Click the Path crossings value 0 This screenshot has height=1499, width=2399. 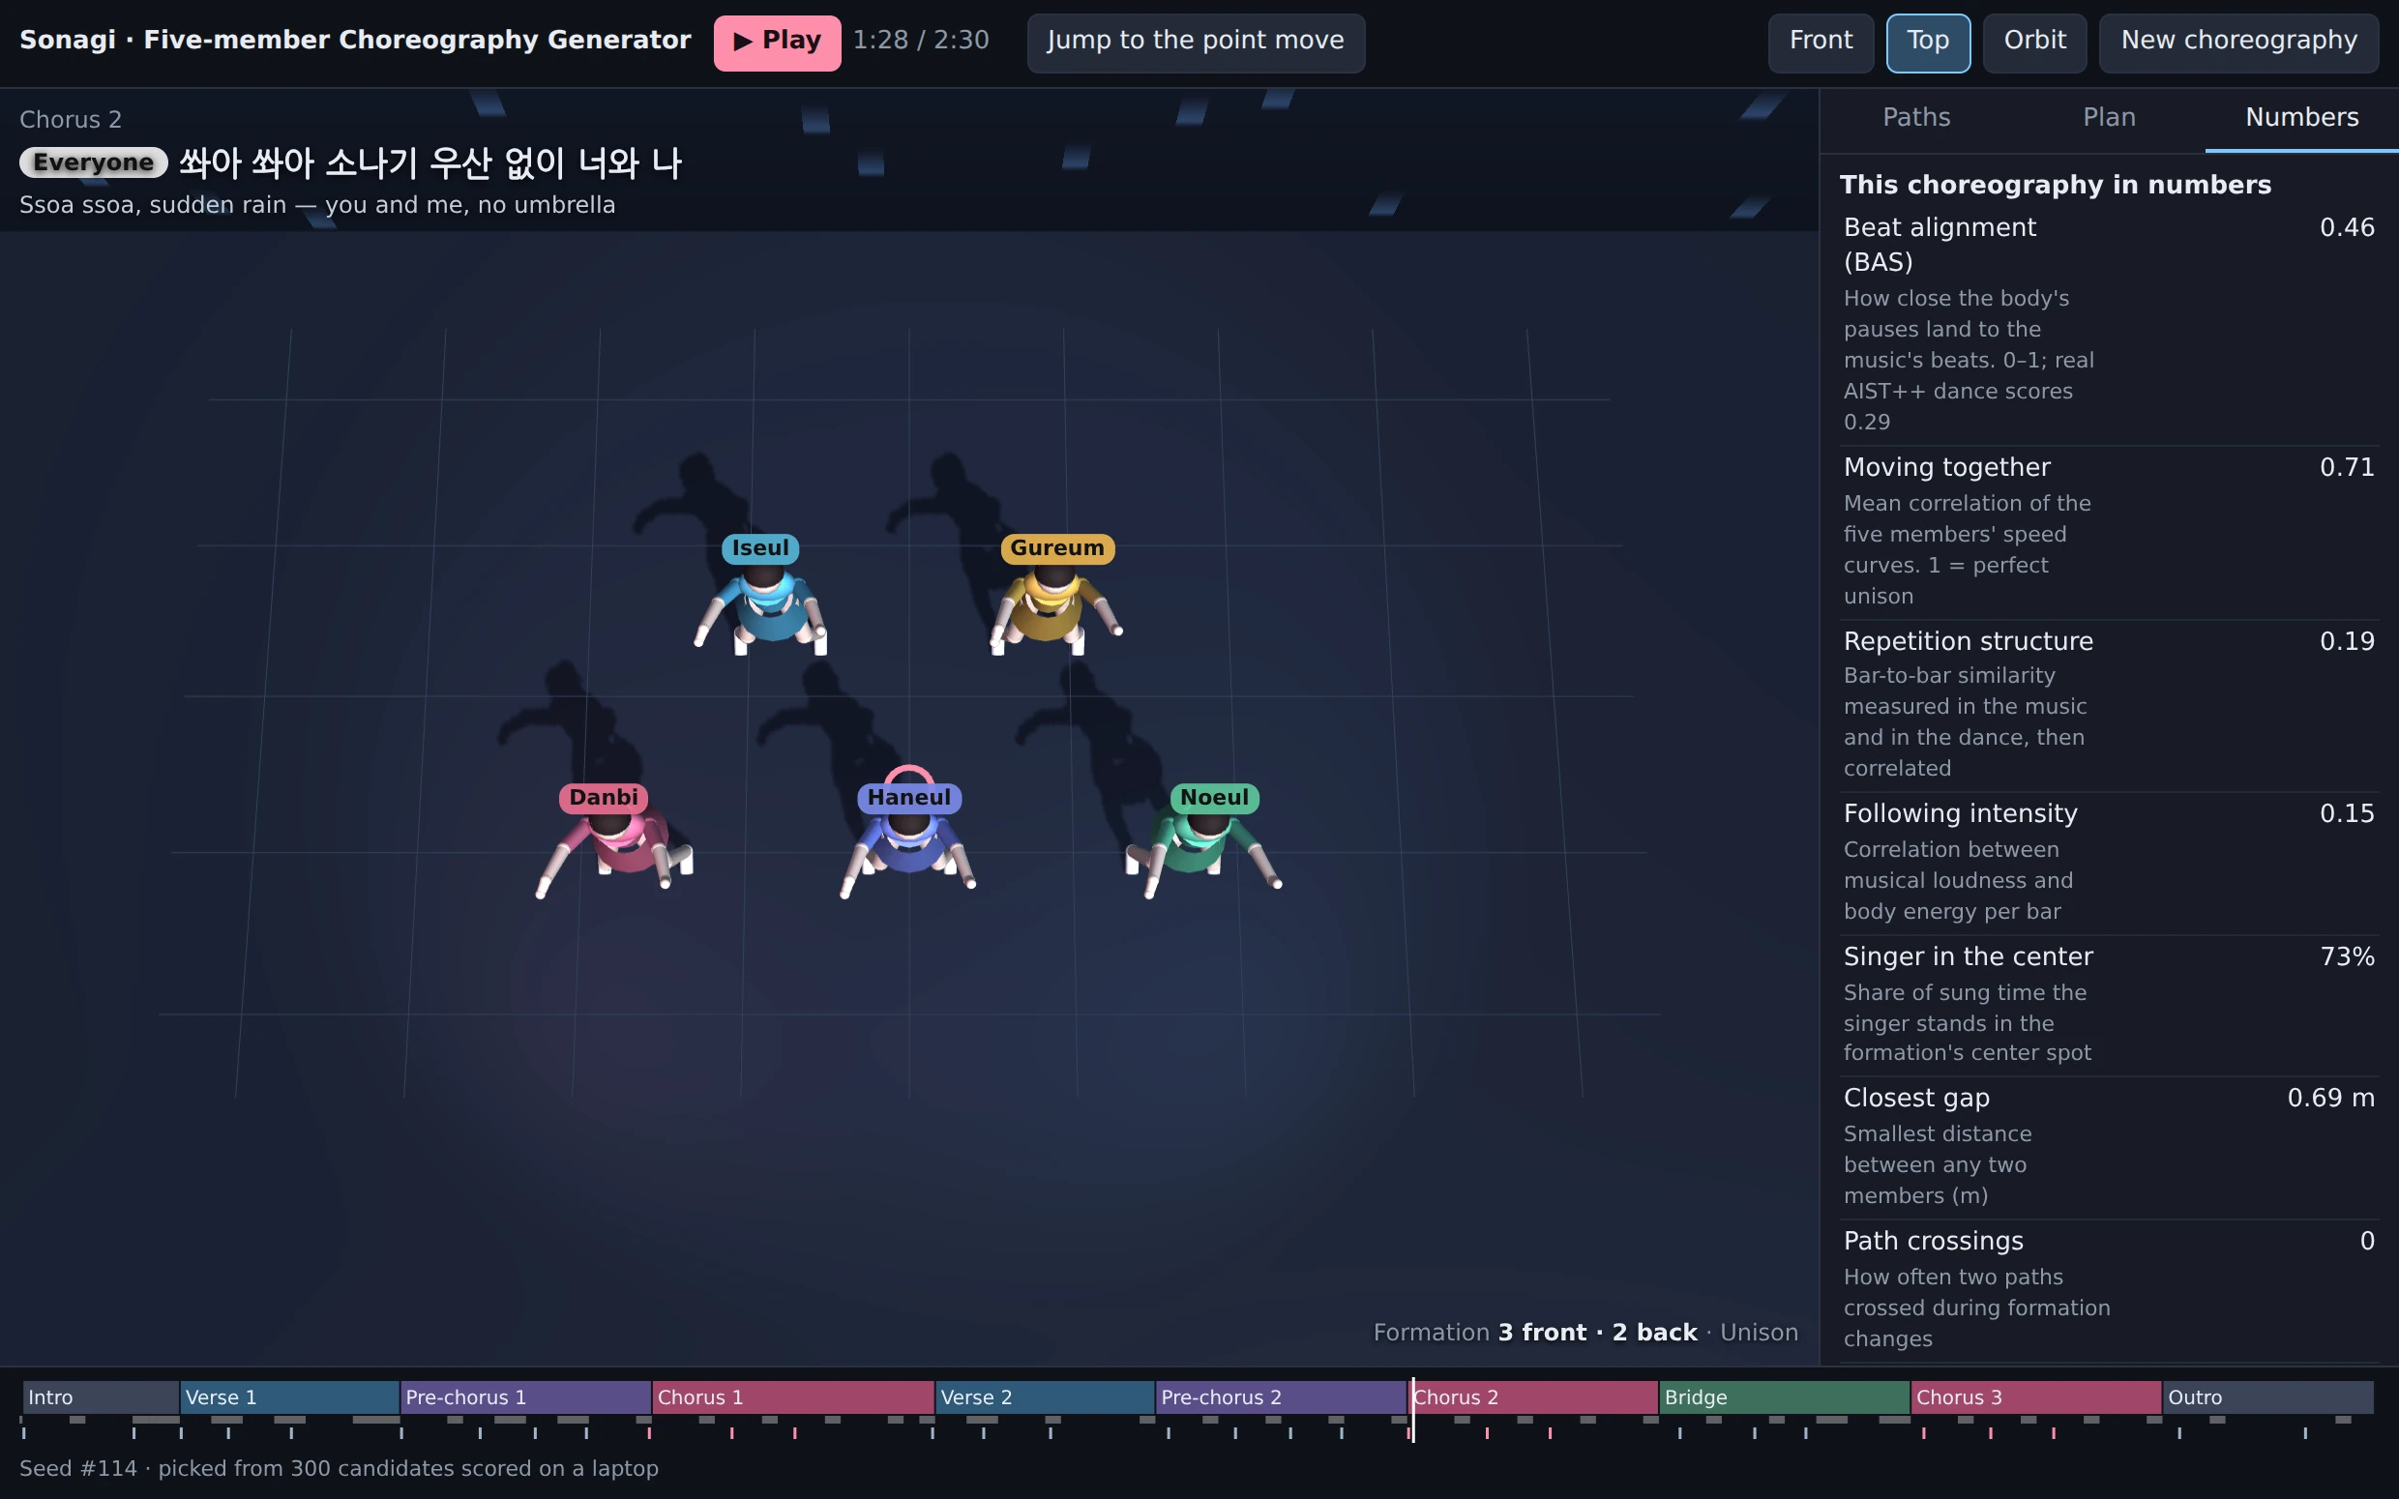point(2367,1241)
